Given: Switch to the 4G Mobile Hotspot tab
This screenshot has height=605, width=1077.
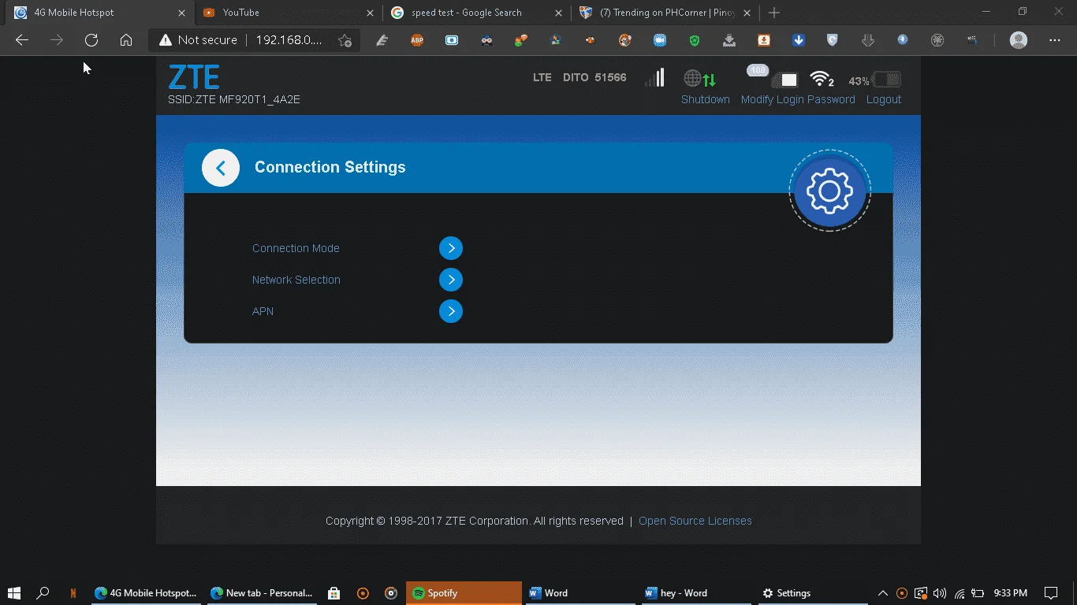Looking at the screenshot, I should 99,13.
